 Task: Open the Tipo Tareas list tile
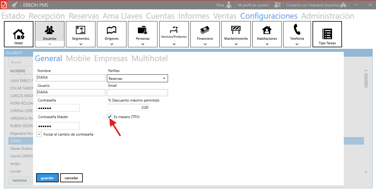(327, 34)
